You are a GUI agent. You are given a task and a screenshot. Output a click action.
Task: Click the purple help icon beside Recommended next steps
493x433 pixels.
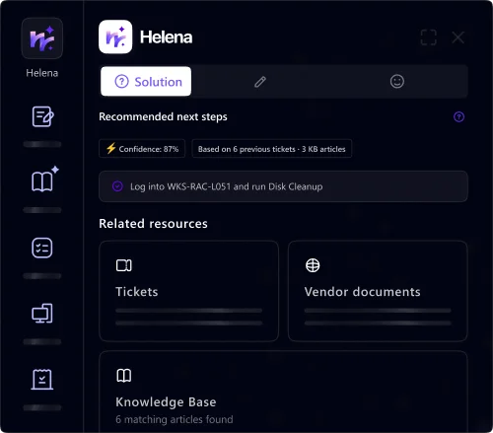point(458,116)
